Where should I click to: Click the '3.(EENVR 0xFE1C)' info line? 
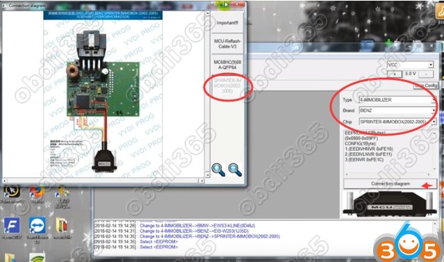point(364,160)
